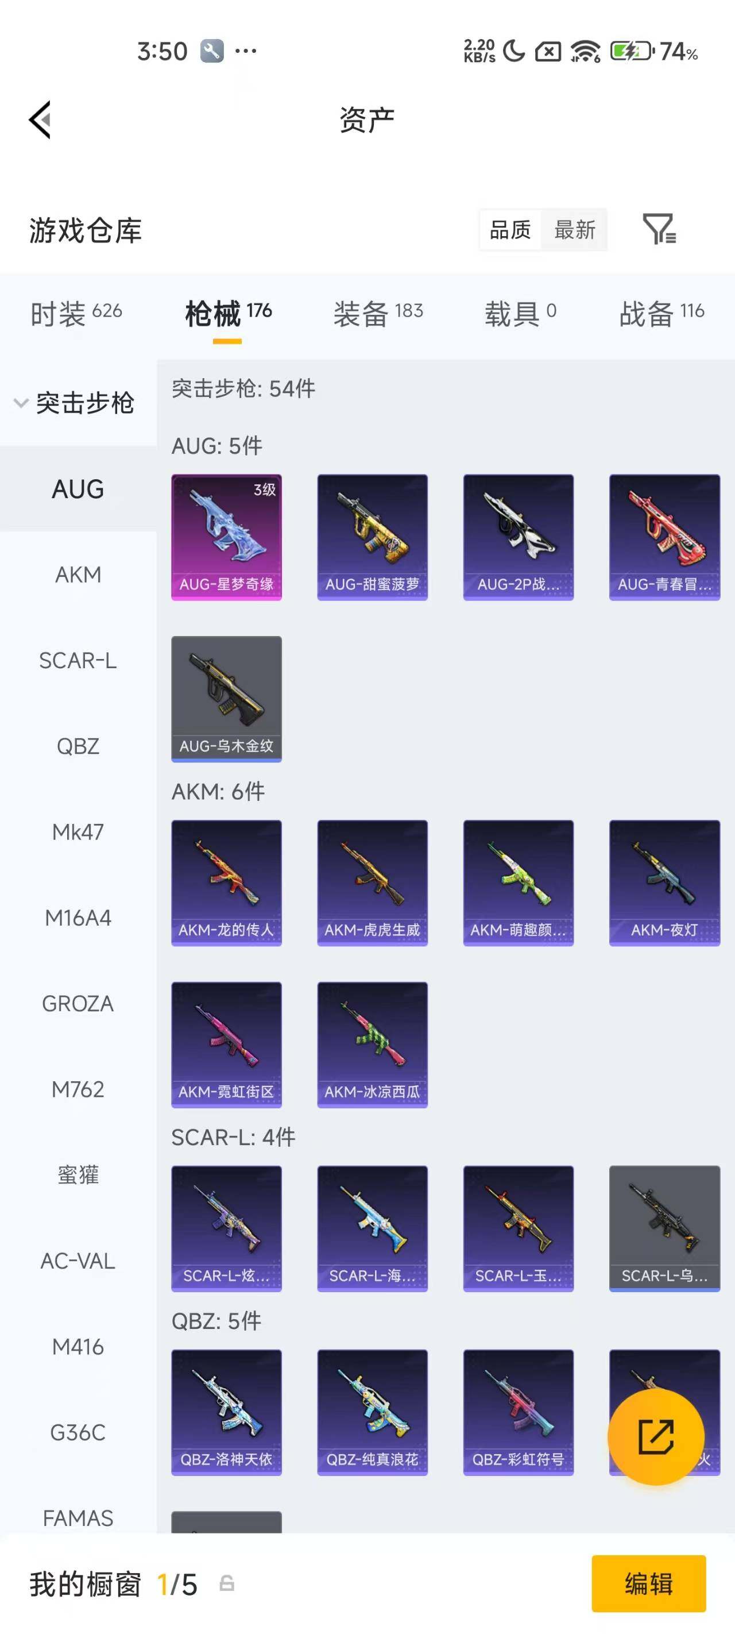Tap the orange share floating button

[x=656, y=1437]
